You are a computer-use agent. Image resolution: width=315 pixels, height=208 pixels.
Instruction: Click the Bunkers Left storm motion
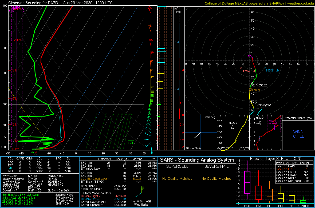point(104,199)
